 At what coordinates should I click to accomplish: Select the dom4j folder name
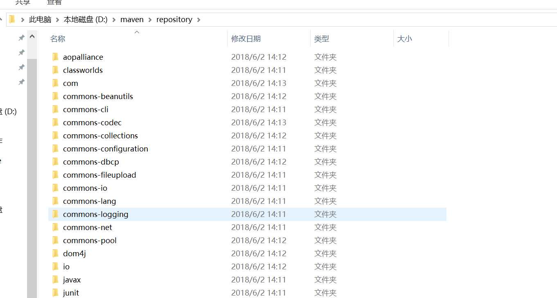point(74,253)
